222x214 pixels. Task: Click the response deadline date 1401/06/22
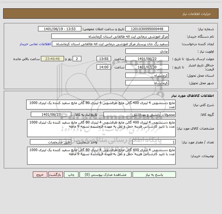[147, 59]
